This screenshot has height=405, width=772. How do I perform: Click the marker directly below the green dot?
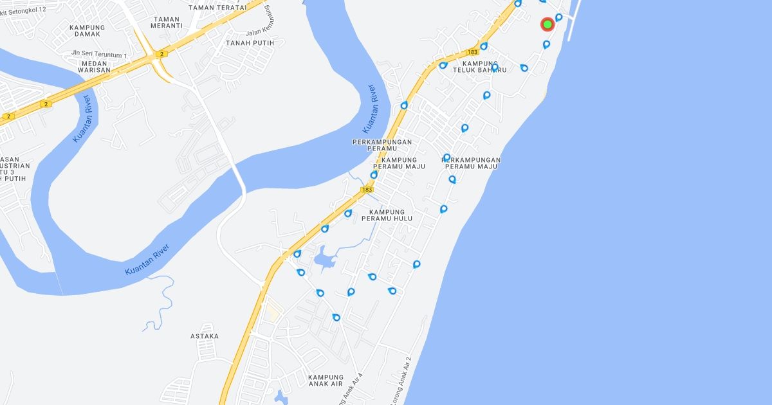tap(546, 45)
